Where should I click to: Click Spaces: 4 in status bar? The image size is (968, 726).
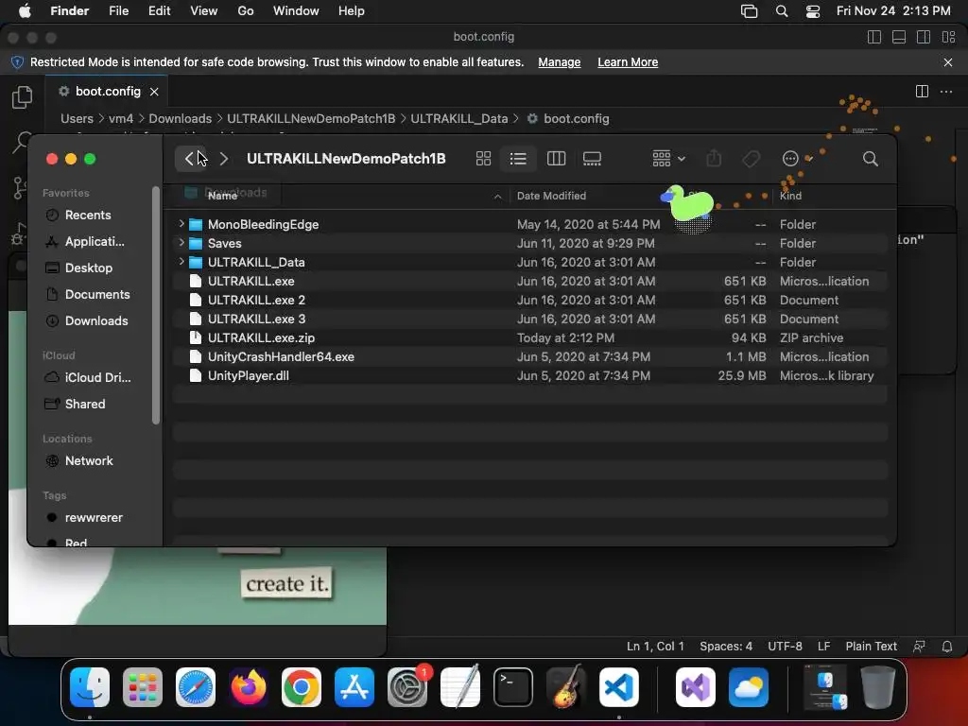pos(726,647)
